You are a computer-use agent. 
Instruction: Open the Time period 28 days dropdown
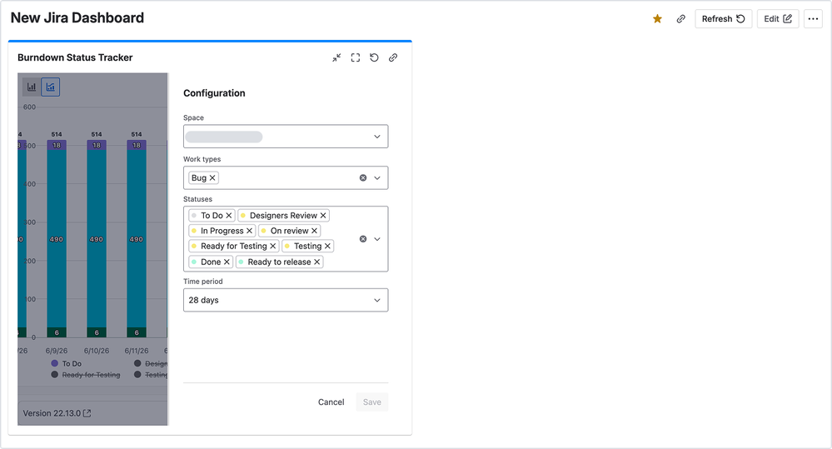tap(286, 300)
